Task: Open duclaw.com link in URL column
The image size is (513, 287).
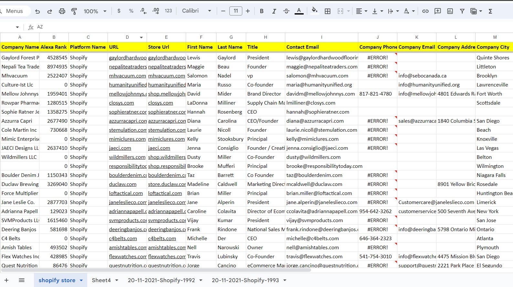Action: (x=122, y=184)
